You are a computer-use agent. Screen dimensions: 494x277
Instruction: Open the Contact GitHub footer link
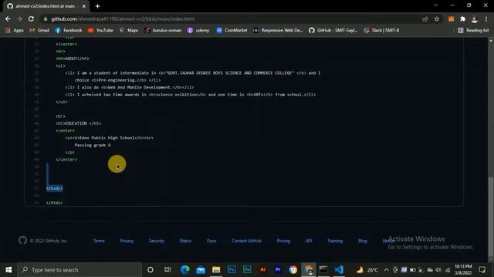click(247, 241)
